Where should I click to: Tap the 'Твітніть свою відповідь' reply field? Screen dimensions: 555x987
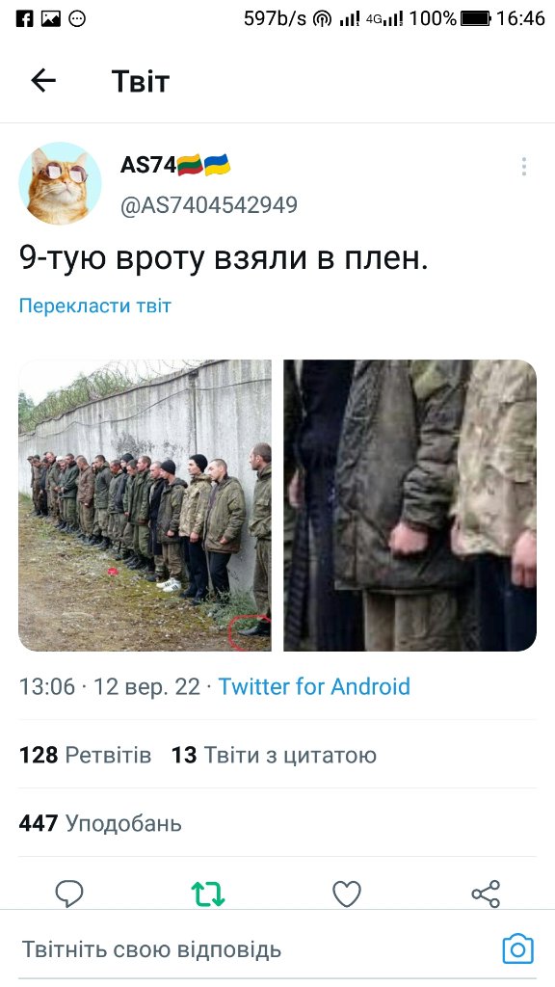click(151, 949)
